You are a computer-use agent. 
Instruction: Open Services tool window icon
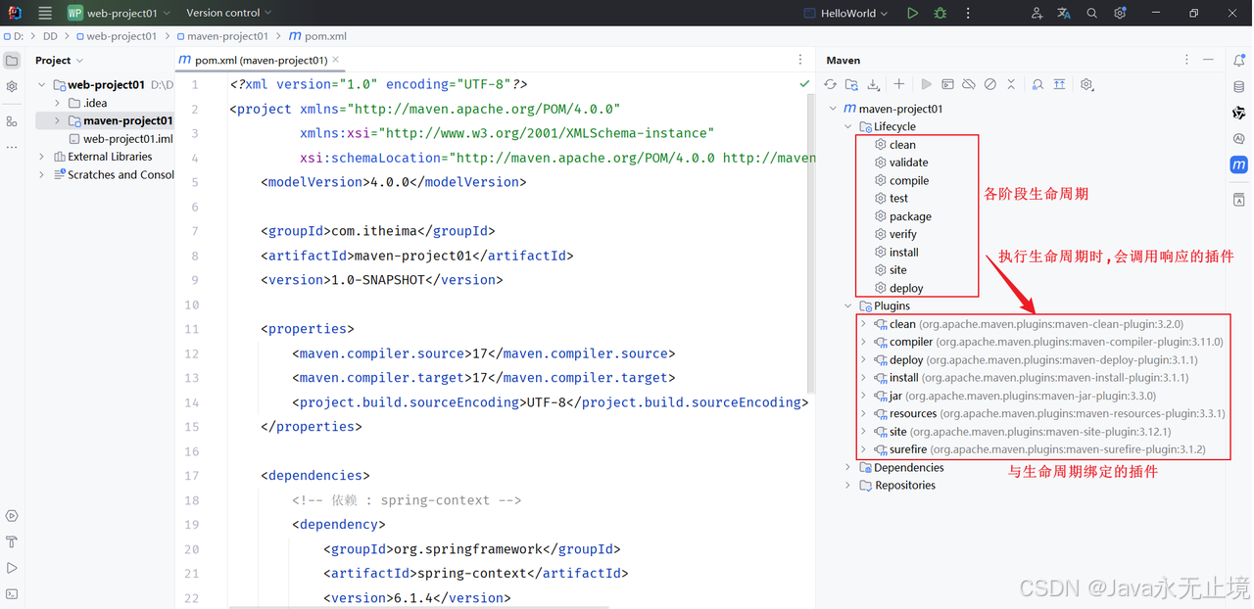[12, 516]
